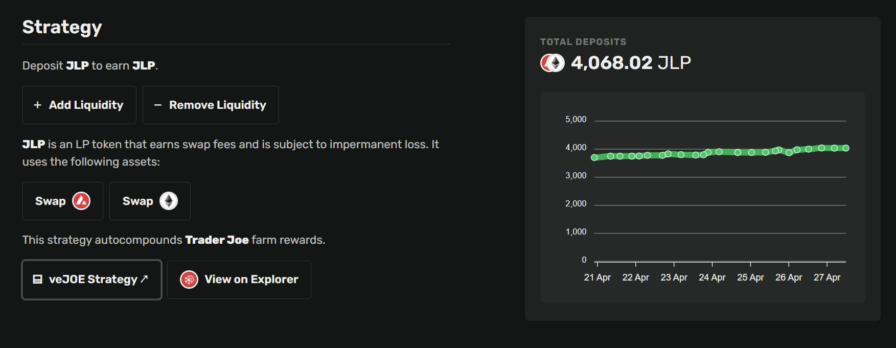Click the JLP token pair icon by deposits total
Viewport: 896px width, 348px height.
point(553,63)
